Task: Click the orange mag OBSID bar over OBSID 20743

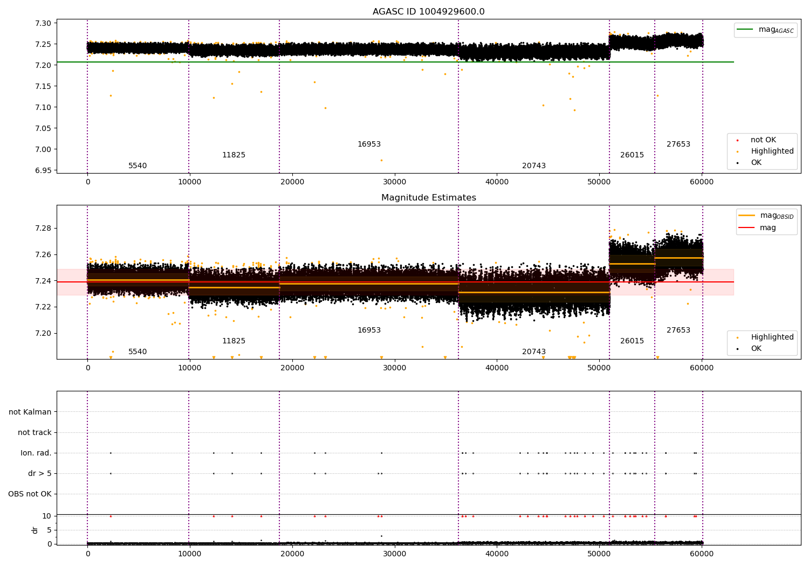Action: click(534, 292)
